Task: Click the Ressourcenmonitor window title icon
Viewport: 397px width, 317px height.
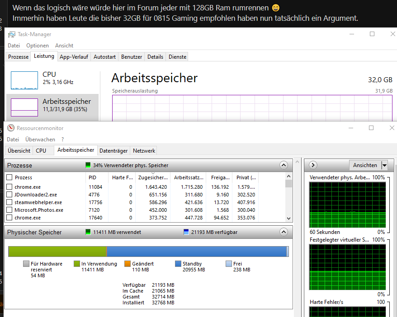Action: pyautogui.click(x=11, y=128)
